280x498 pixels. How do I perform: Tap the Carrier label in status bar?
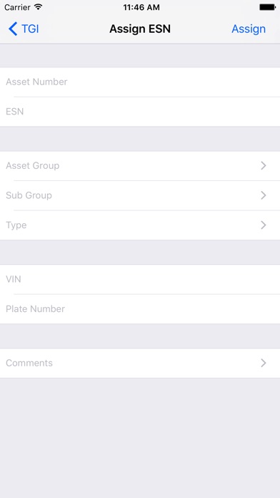pos(17,7)
